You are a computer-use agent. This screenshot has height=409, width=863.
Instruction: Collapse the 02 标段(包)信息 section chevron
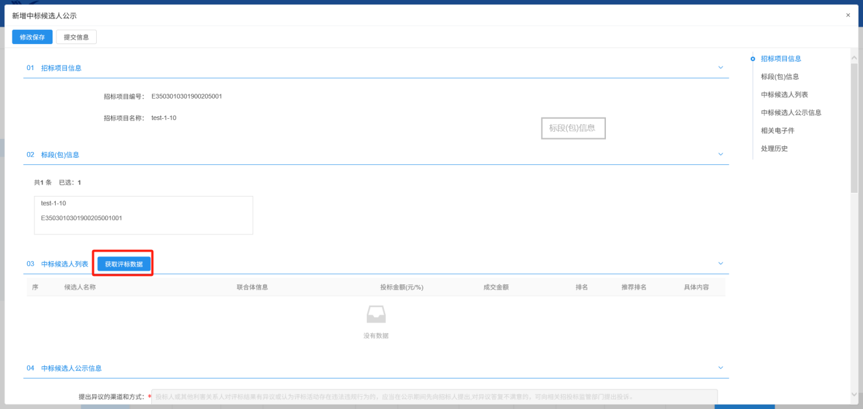point(720,155)
